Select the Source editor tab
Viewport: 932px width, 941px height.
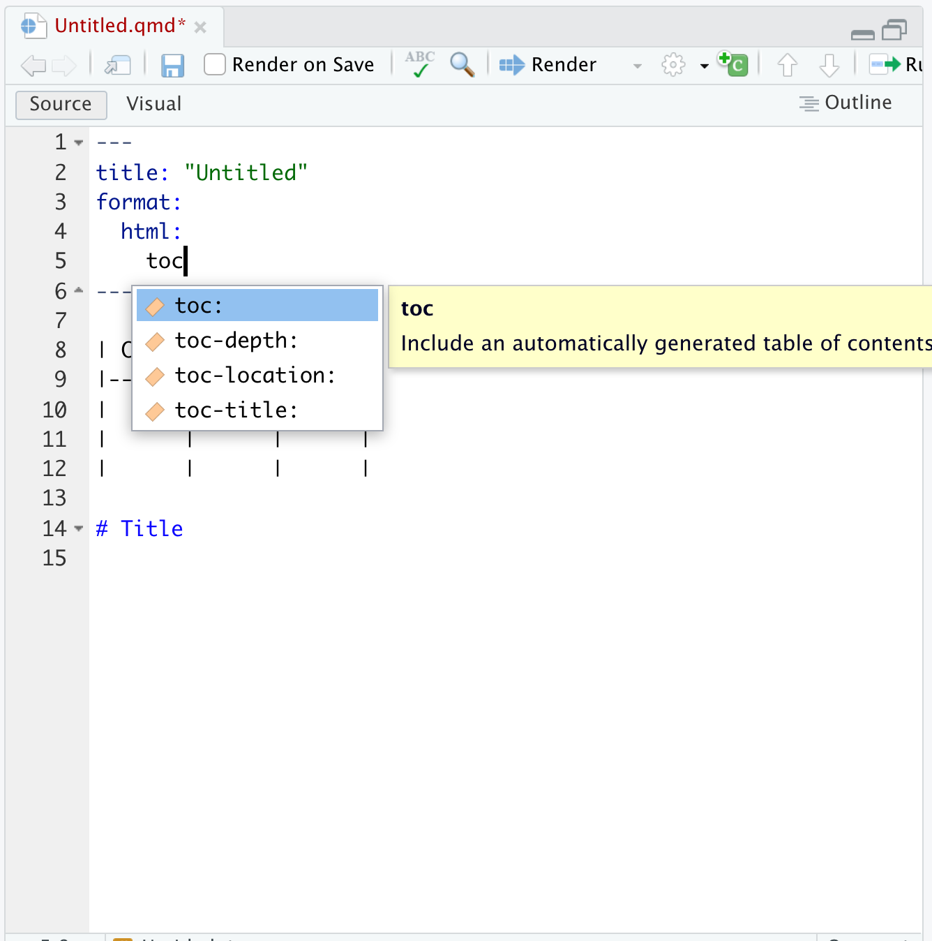(x=61, y=104)
